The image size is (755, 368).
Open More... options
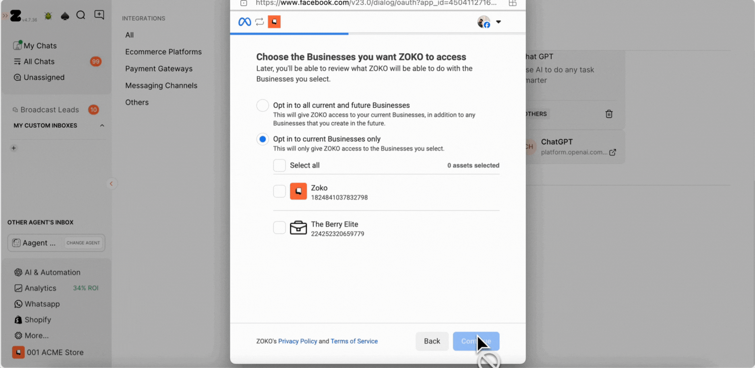click(x=36, y=335)
